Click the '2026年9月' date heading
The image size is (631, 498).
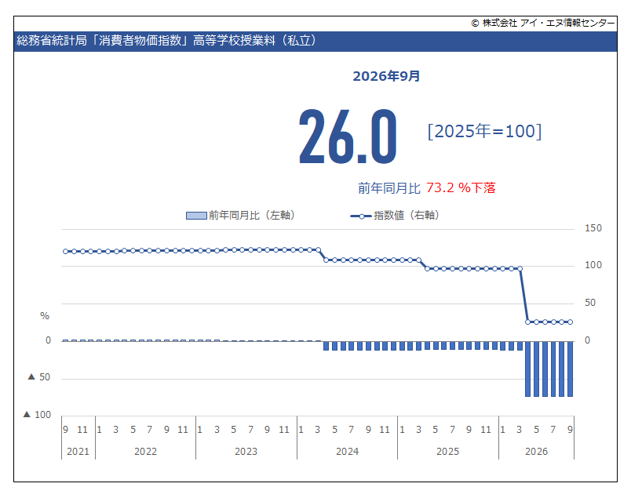pyautogui.click(x=386, y=76)
